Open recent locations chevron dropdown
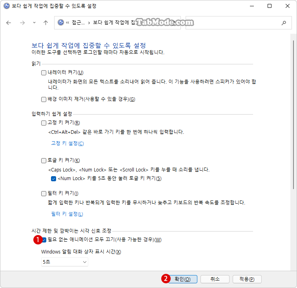 click(x=34, y=23)
